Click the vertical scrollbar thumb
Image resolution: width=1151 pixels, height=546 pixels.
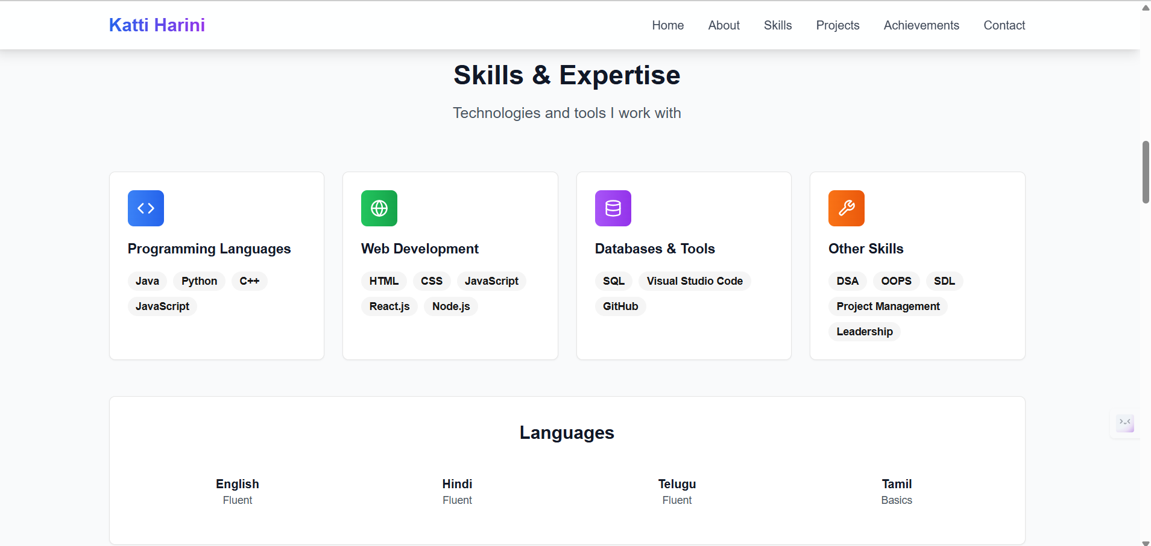point(1146,172)
